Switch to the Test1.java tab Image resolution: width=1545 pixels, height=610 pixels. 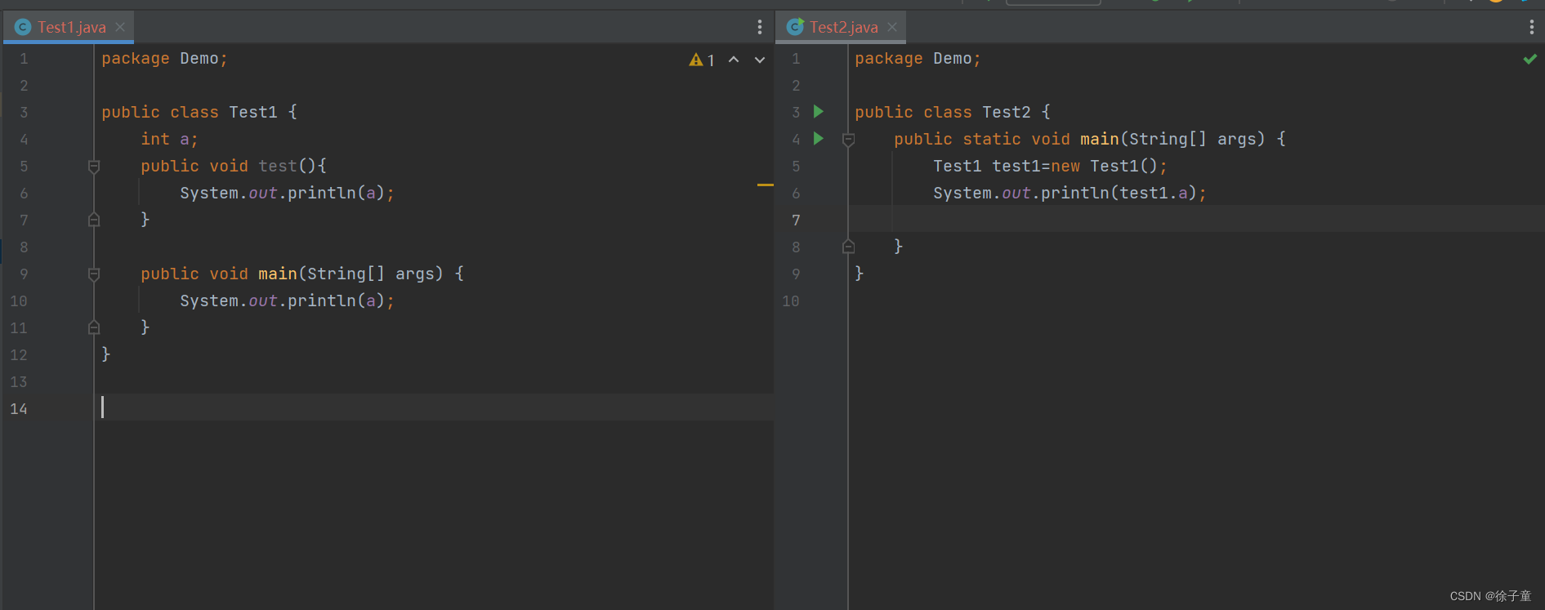pyautogui.click(x=71, y=27)
